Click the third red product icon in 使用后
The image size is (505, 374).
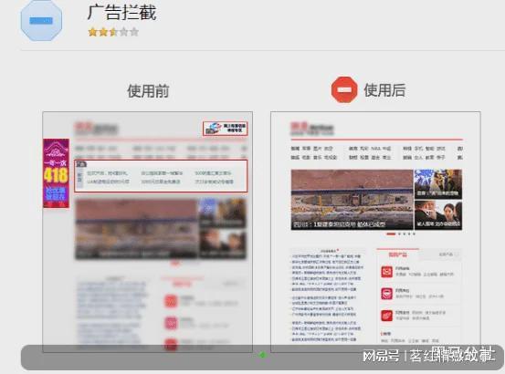(386, 316)
